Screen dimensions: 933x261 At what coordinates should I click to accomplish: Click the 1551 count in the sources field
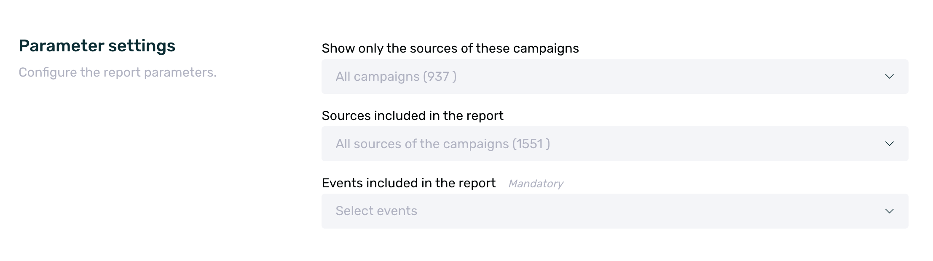click(529, 144)
